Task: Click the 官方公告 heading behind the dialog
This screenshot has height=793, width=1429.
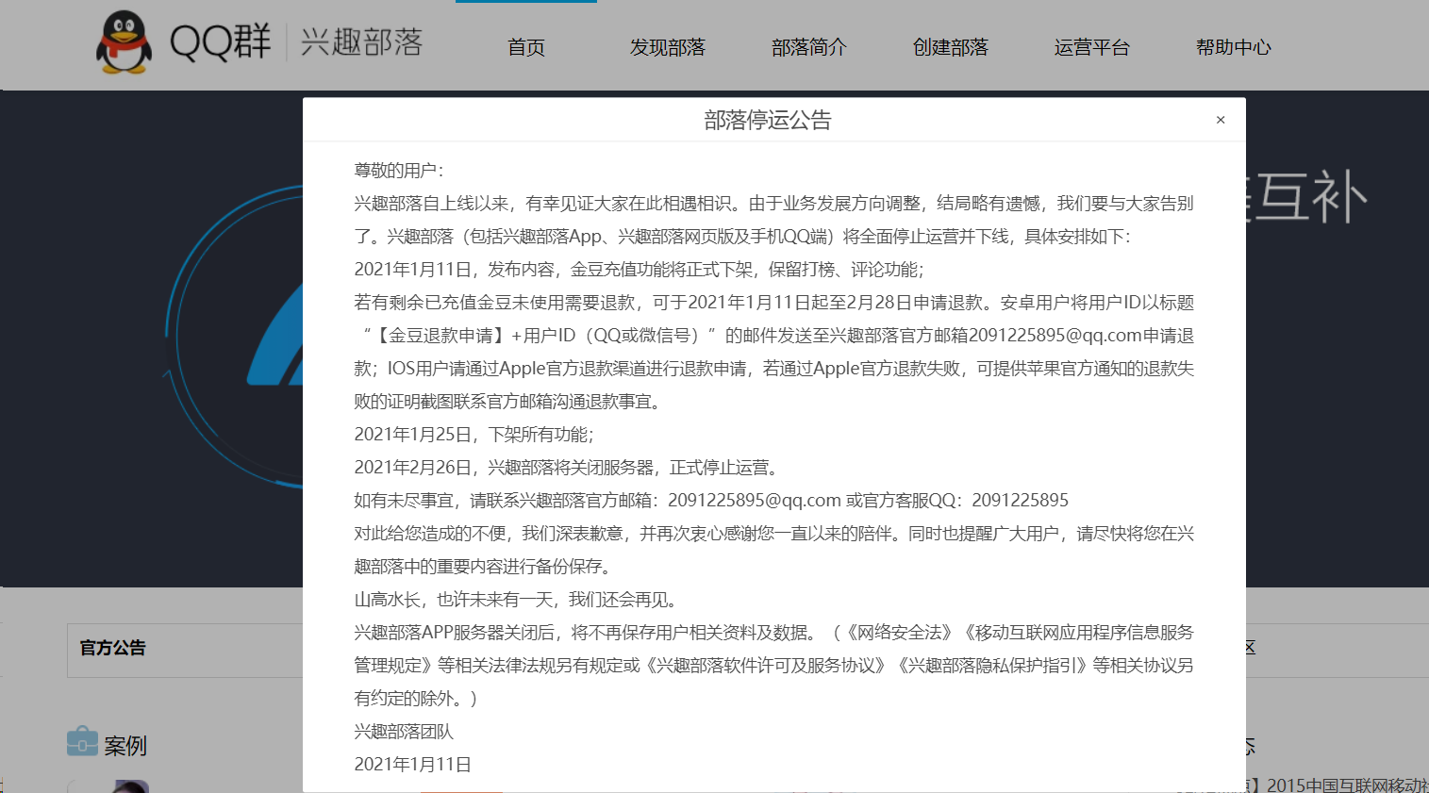Action: pos(113,648)
